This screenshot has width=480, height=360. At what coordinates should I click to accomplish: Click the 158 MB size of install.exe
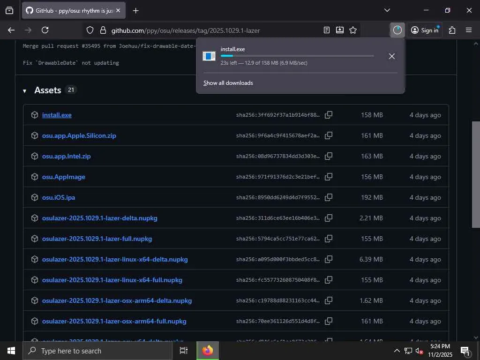pyautogui.click(x=372, y=115)
